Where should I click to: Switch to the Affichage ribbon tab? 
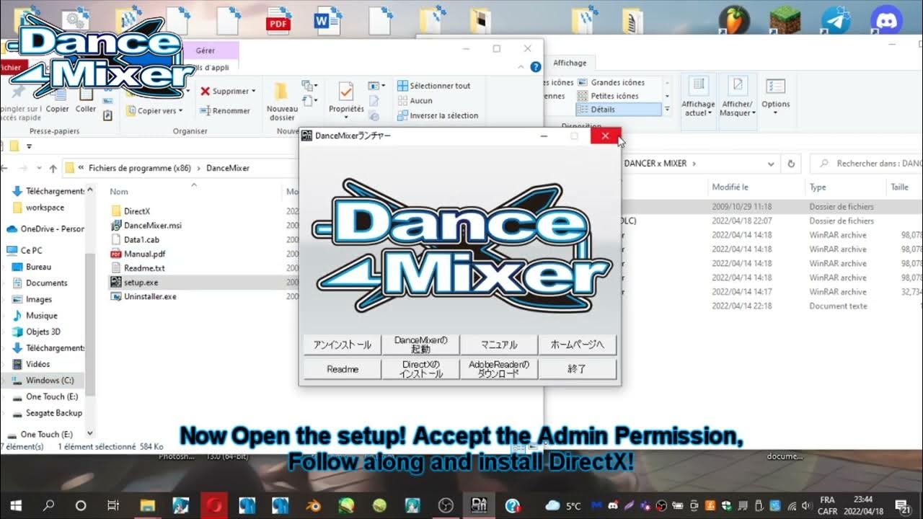(x=570, y=63)
